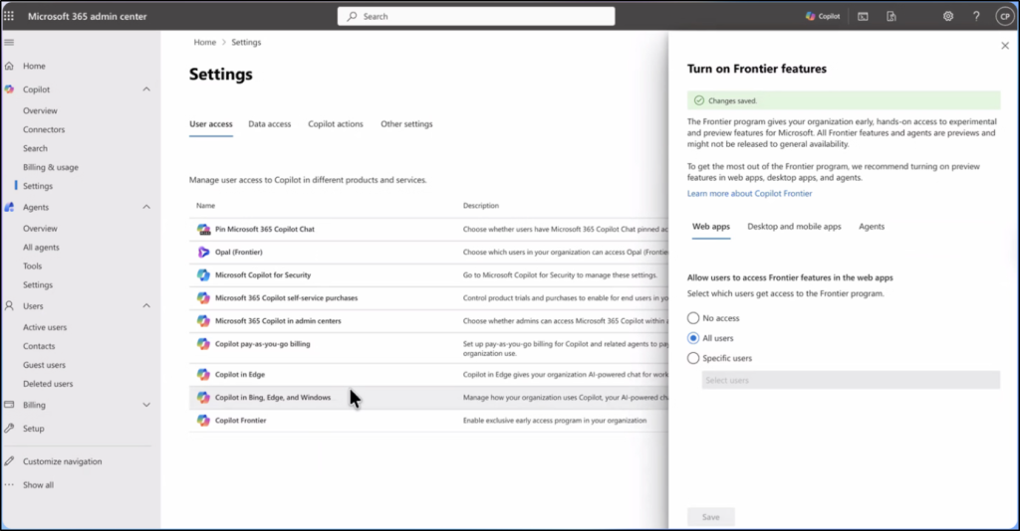Switch to the Other settings tab

pyautogui.click(x=406, y=124)
